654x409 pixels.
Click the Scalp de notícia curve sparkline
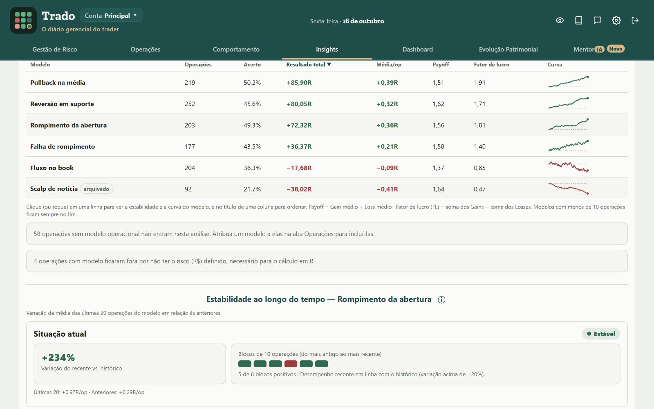pyautogui.click(x=568, y=189)
